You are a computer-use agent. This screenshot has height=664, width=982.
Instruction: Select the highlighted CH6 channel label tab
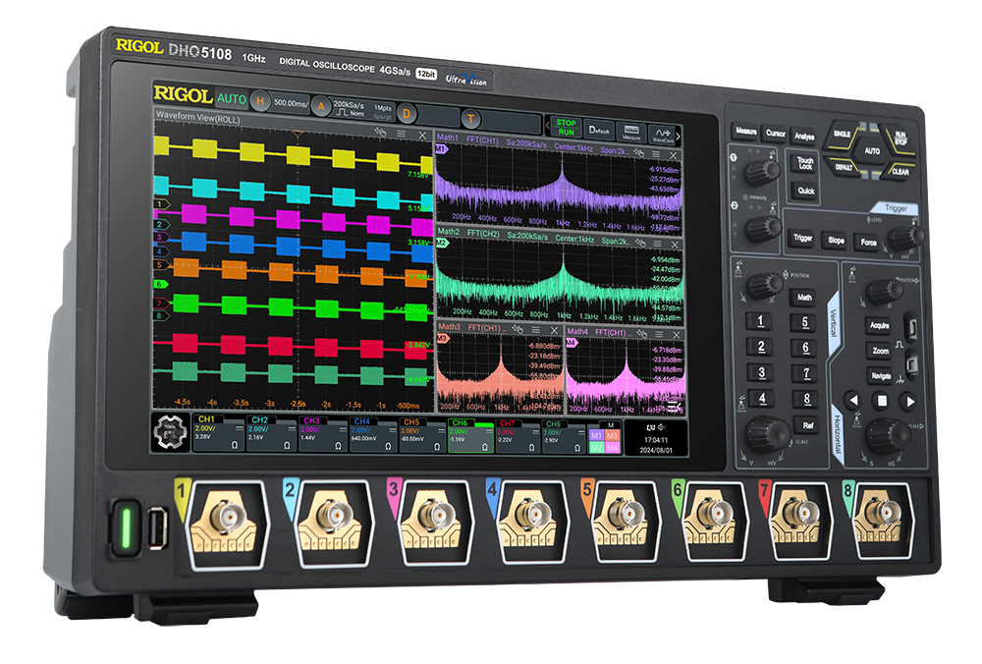tap(460, 422)
